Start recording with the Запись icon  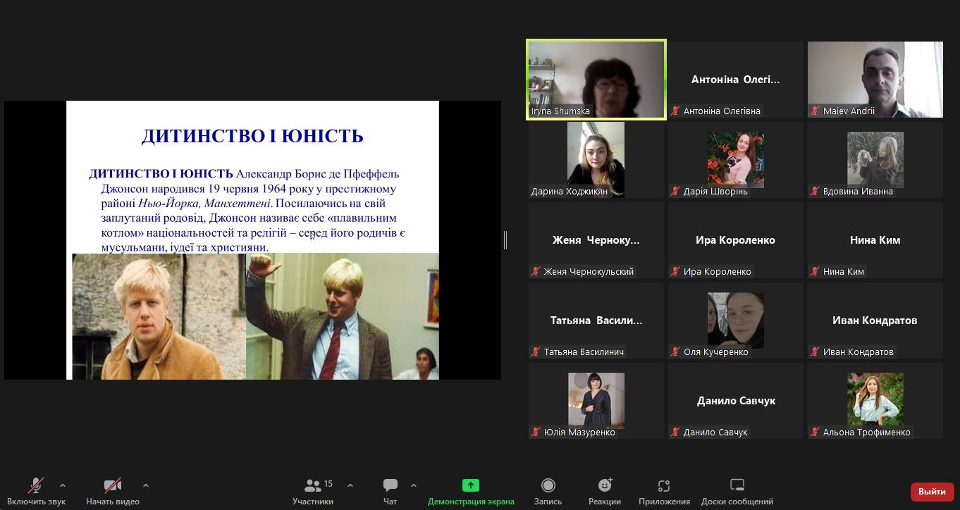pyautogui.click(x=548, y=485)
